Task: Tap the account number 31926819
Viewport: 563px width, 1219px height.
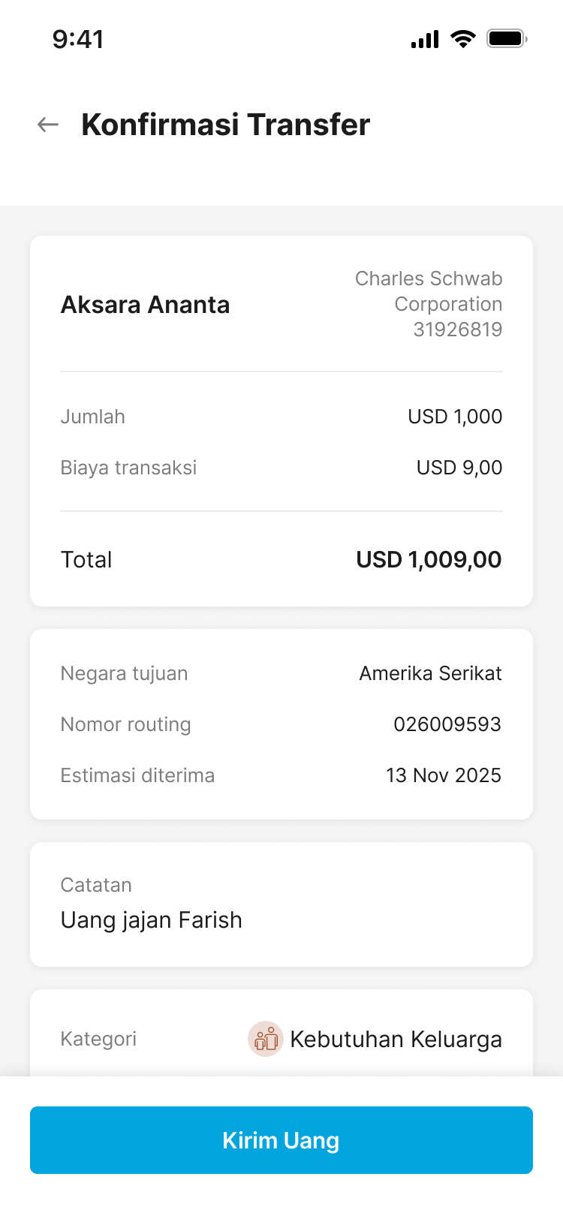Action: point(457,330)
